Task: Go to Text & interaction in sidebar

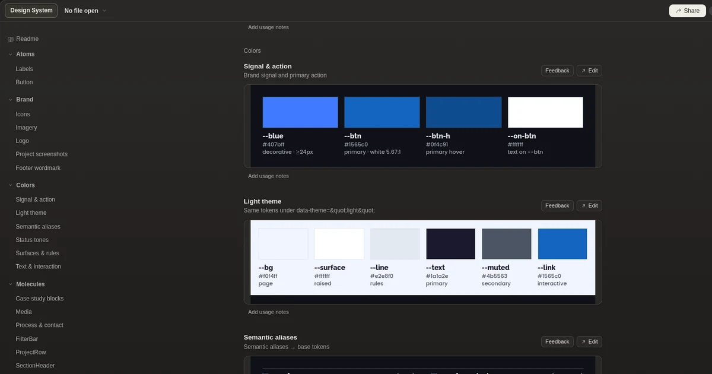Action: [x=38, y=267]
